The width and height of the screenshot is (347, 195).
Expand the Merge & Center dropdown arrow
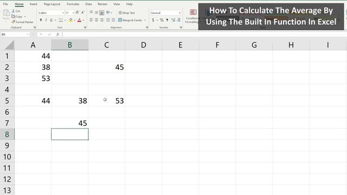(x=145, y=20)
